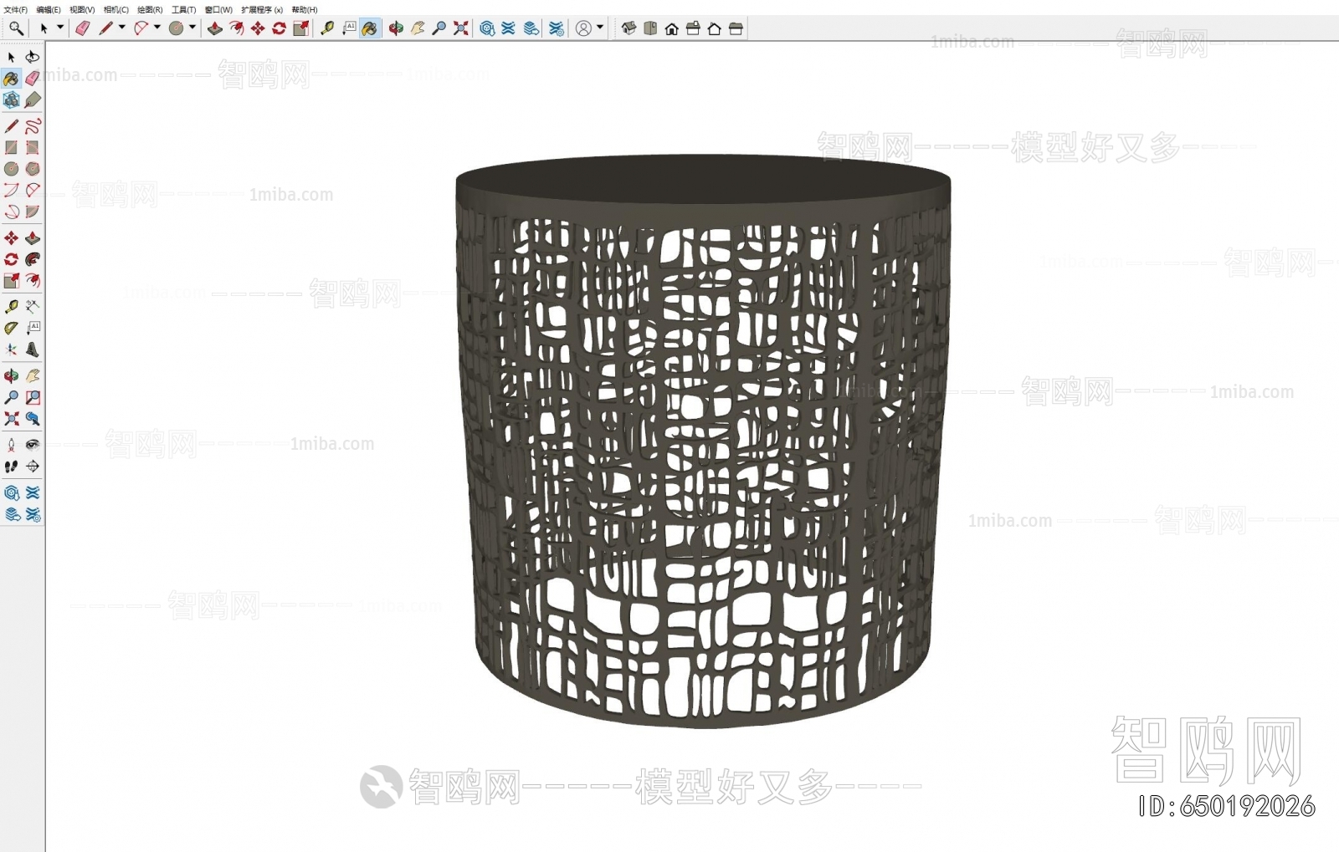
Task: Open the 绘图(R) draw menu
Action: pos(150,10)
